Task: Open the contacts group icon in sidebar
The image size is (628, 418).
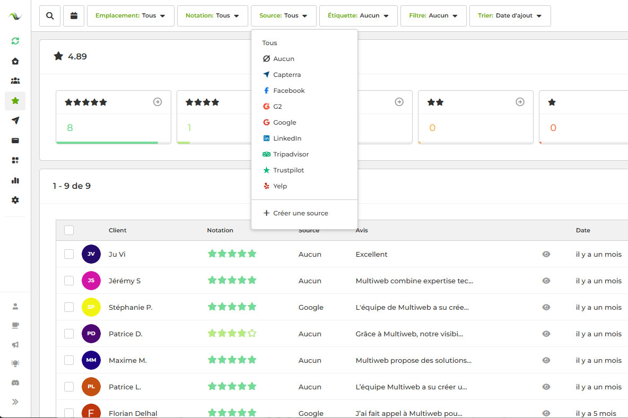Action: pyautogui.click(x=15, y=81)
